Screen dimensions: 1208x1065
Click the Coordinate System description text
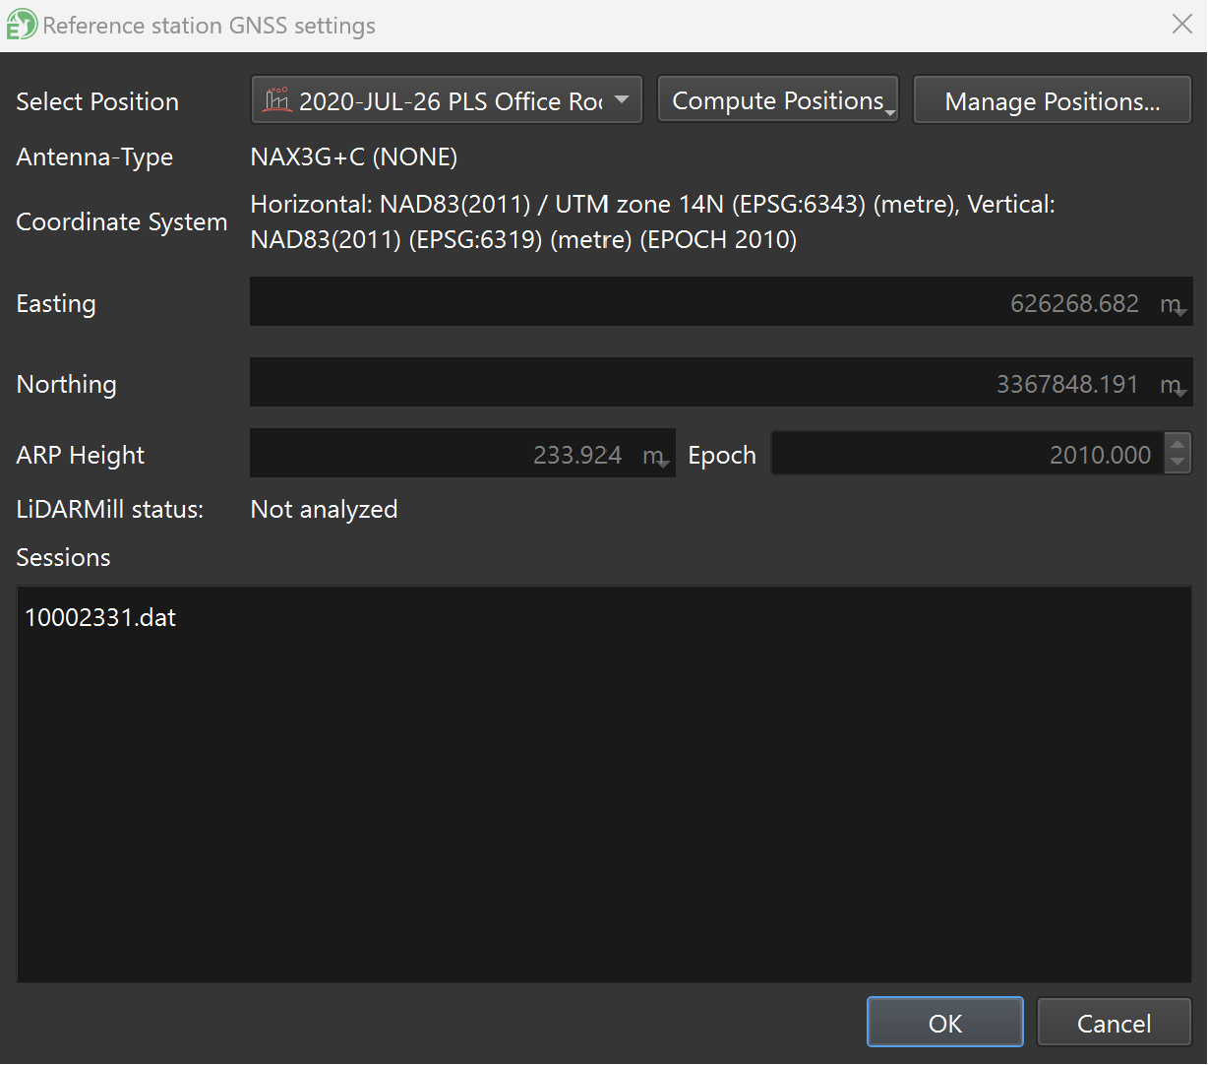pos(651,222)
